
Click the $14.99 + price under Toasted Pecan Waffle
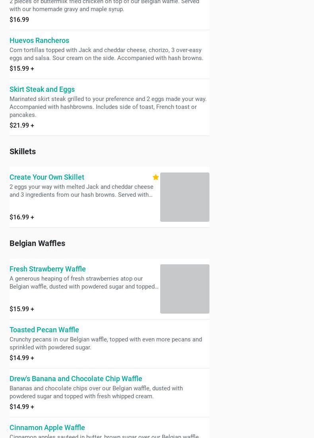pos(22,358)
